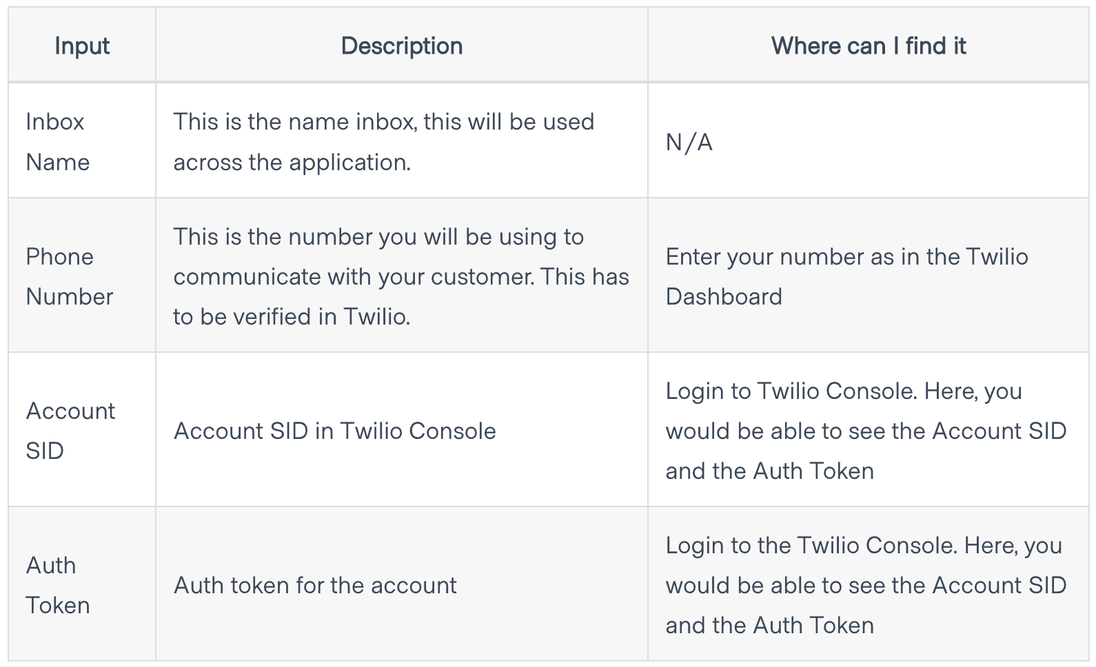
Task: Click the Description column header
Action: pyautogui.click(x=402, y=45)
